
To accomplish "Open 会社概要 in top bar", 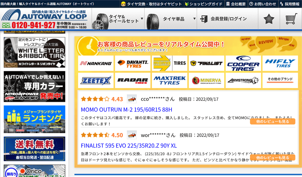I will (x=236, y=4).
